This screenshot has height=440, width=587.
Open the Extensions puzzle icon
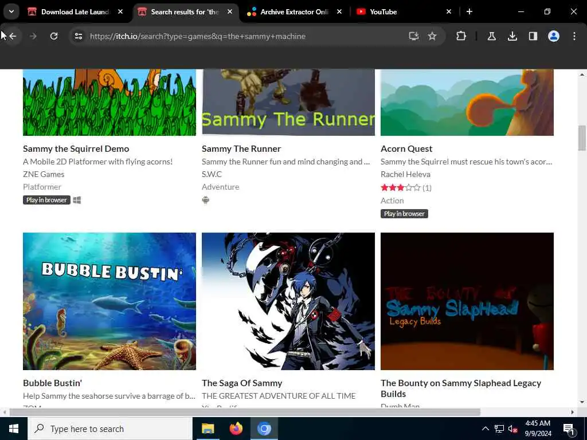click(x=461, y=36)
